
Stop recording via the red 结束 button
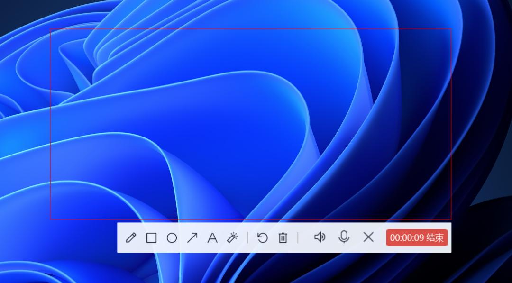point(417,237)
